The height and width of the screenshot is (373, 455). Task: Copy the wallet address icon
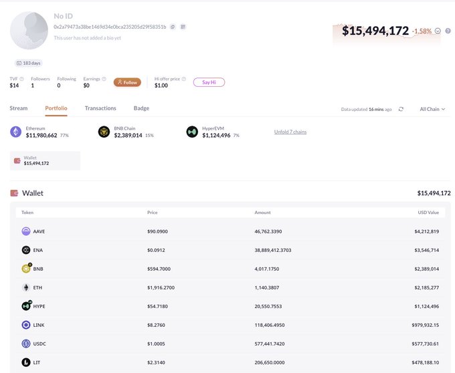pos(173,27)
